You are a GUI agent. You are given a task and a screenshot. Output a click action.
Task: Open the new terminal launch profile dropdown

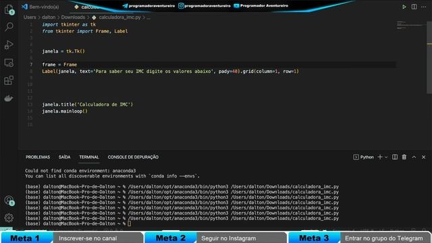[x=386, y=157]
